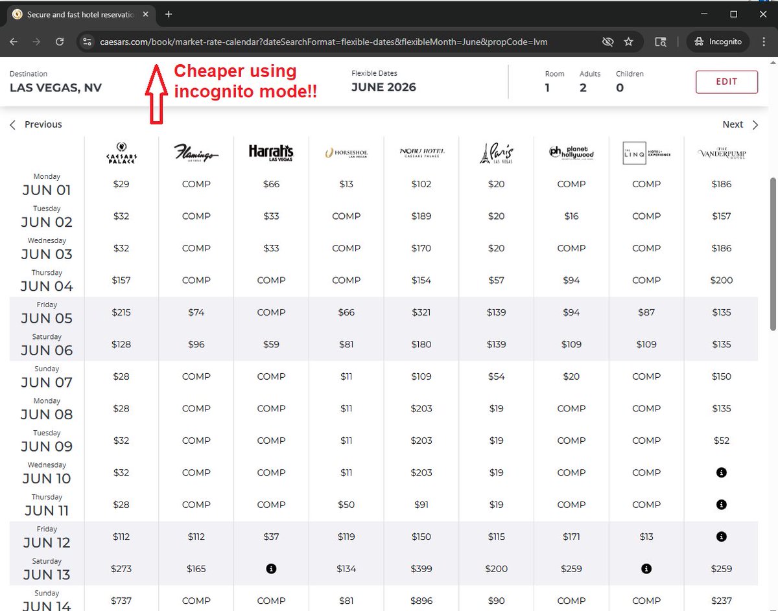Select Flamingo $96 on Jun 06
Viewport: 778px width, 611px height.
[x=196, y=344]
